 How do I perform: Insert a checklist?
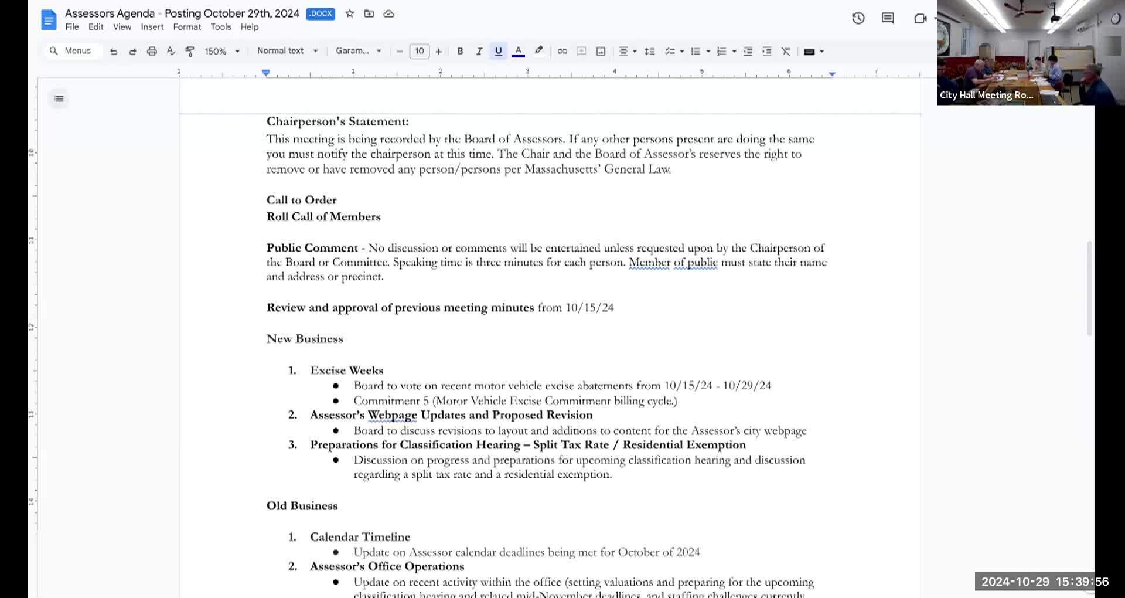tap(670, 52)
